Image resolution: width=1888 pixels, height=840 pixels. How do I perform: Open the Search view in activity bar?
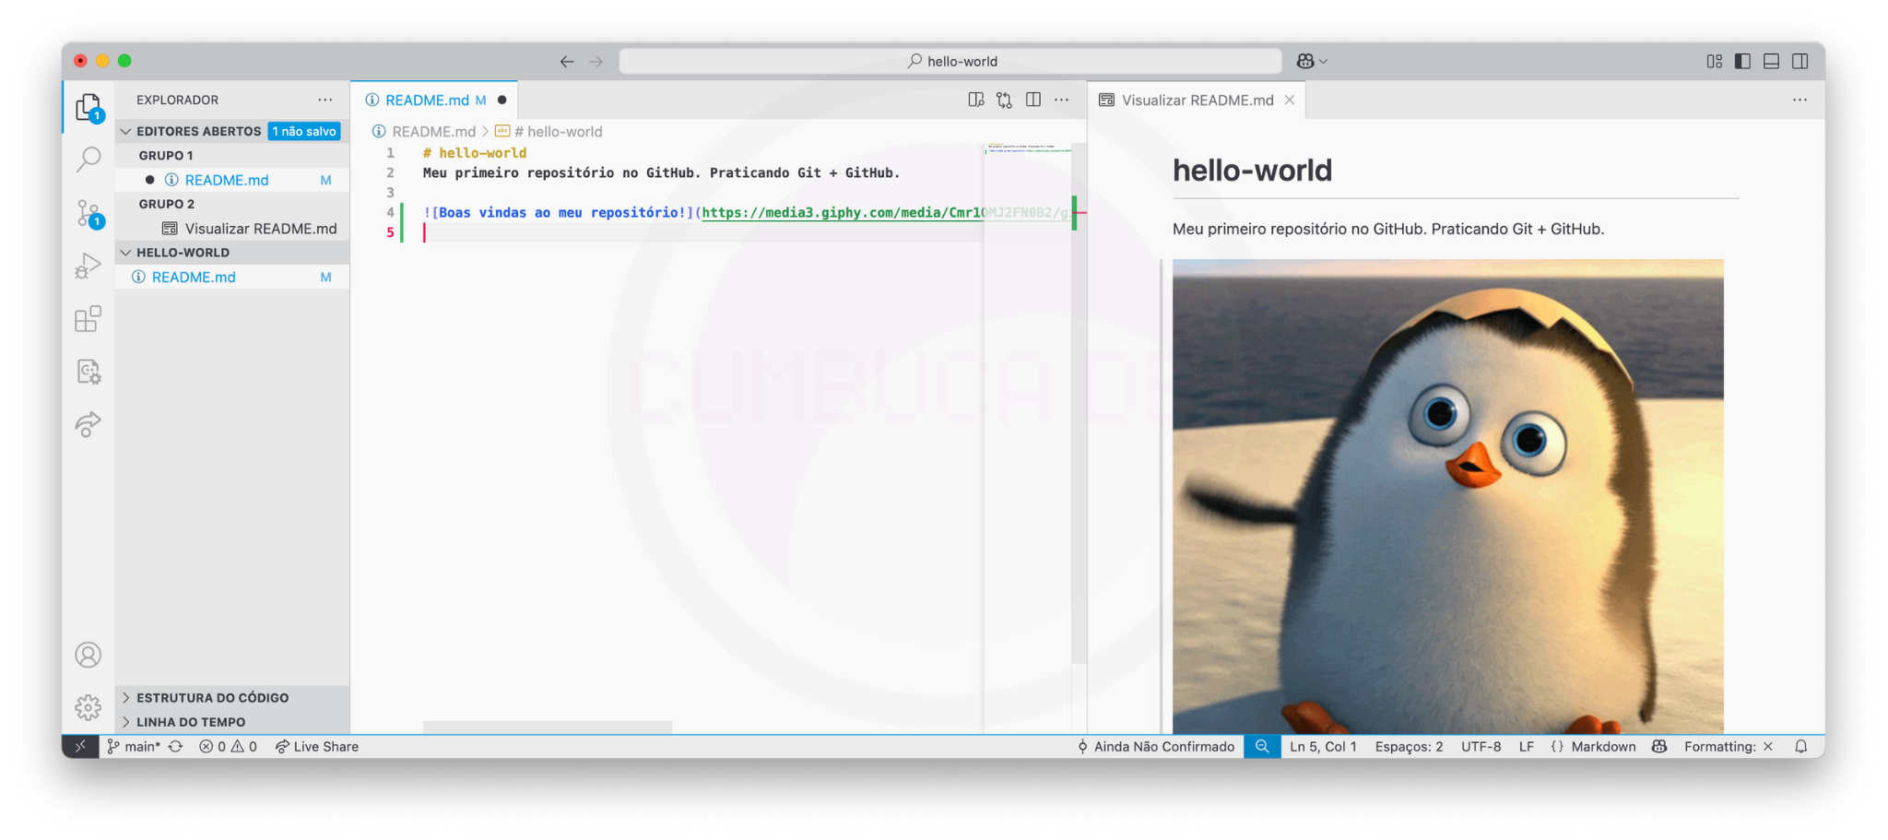88,160
